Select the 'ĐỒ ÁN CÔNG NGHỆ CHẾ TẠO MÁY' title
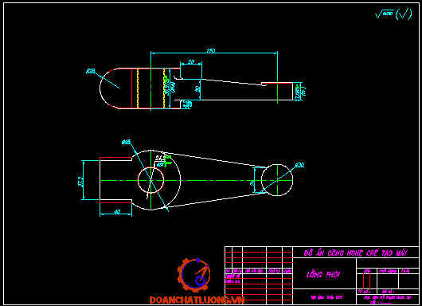Viewport: 422px width, 306px height. click(355, 253)
